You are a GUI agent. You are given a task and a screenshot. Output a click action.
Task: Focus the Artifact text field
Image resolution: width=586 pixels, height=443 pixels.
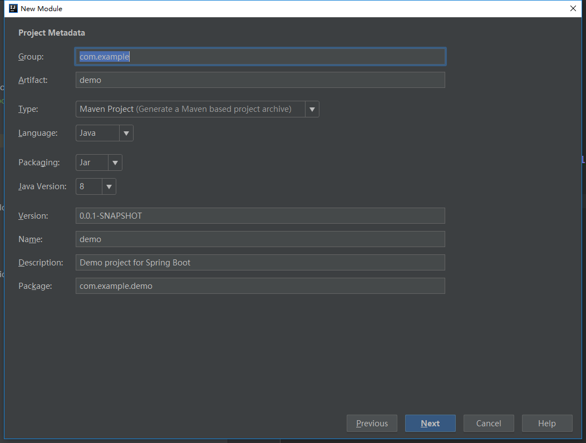click(260, 80)
